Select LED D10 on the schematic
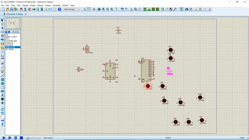Screen dimensions: 249x140 (x=200, y=98)
